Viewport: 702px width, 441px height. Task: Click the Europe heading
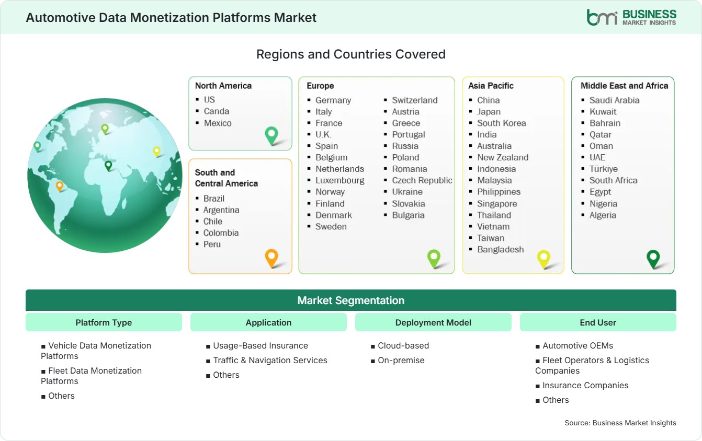[x=320, y=86]
